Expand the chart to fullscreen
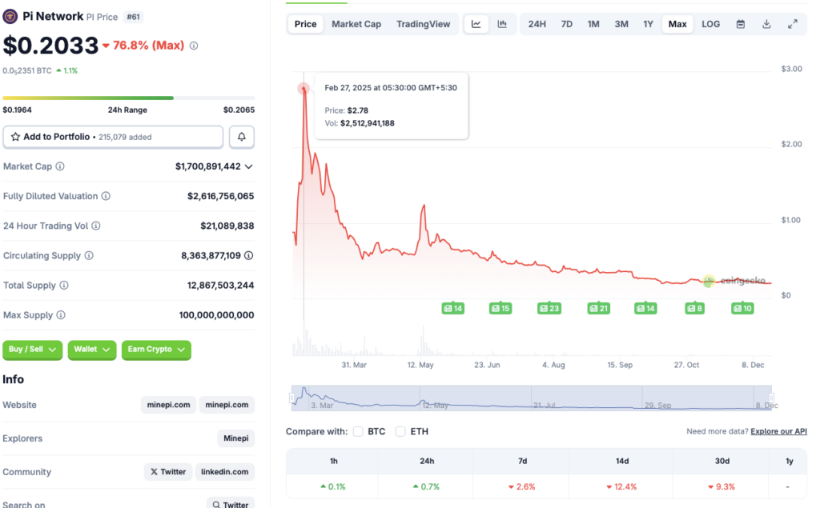This screenshot has width=820, height=508. 794,24
